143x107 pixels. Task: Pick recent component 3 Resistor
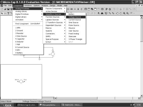28,34
